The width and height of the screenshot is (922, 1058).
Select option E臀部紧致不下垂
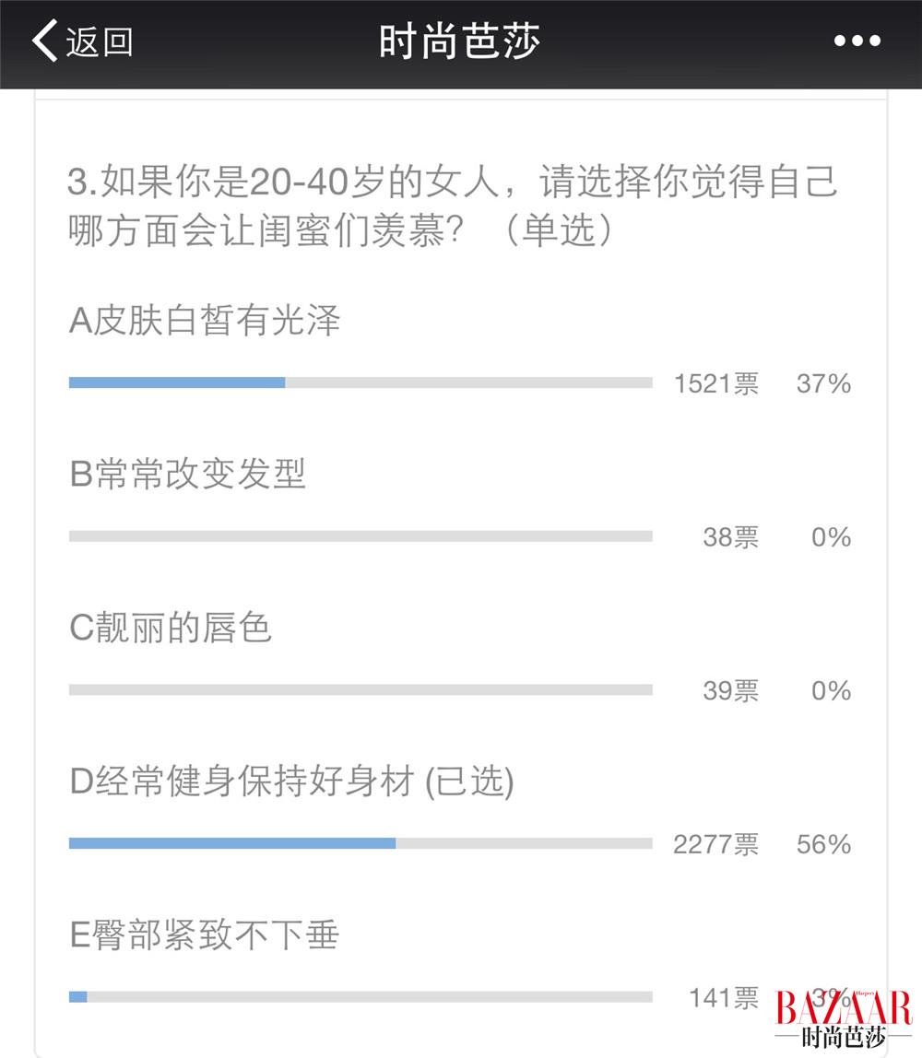(205, 935)
